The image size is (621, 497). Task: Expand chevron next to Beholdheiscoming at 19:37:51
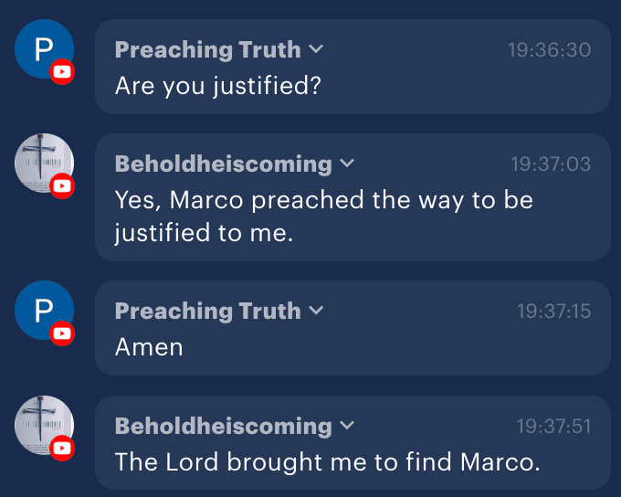[x=347, y=425]
